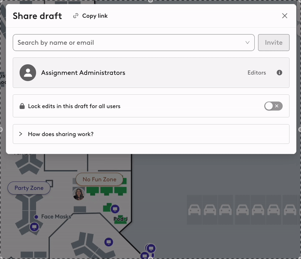This screenshot has height=259, width=301.
Task: Click the Copy link chain icon
Action: tap(75, 16)
